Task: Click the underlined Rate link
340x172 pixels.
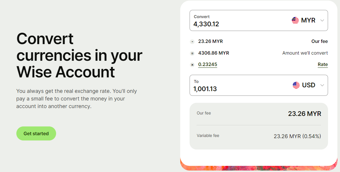Action: [x=322, y=65]
